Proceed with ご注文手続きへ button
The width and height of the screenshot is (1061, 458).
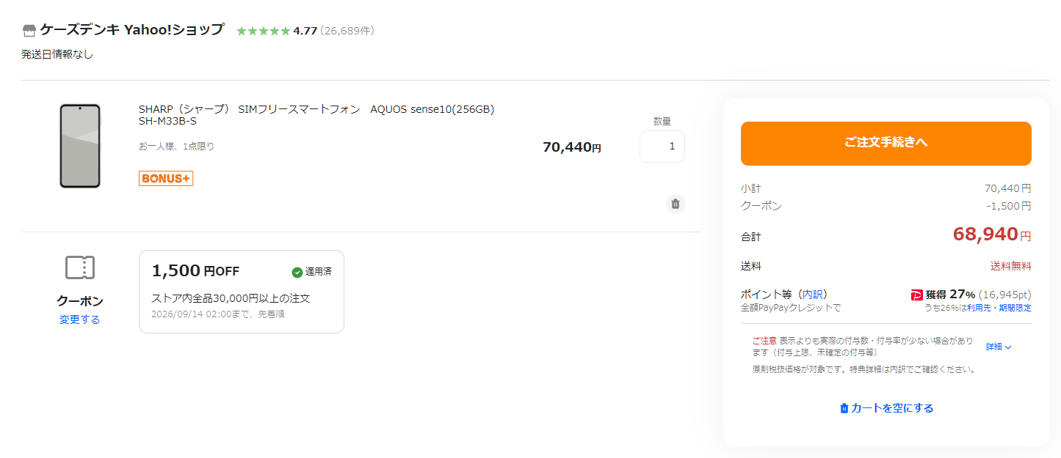886,144
